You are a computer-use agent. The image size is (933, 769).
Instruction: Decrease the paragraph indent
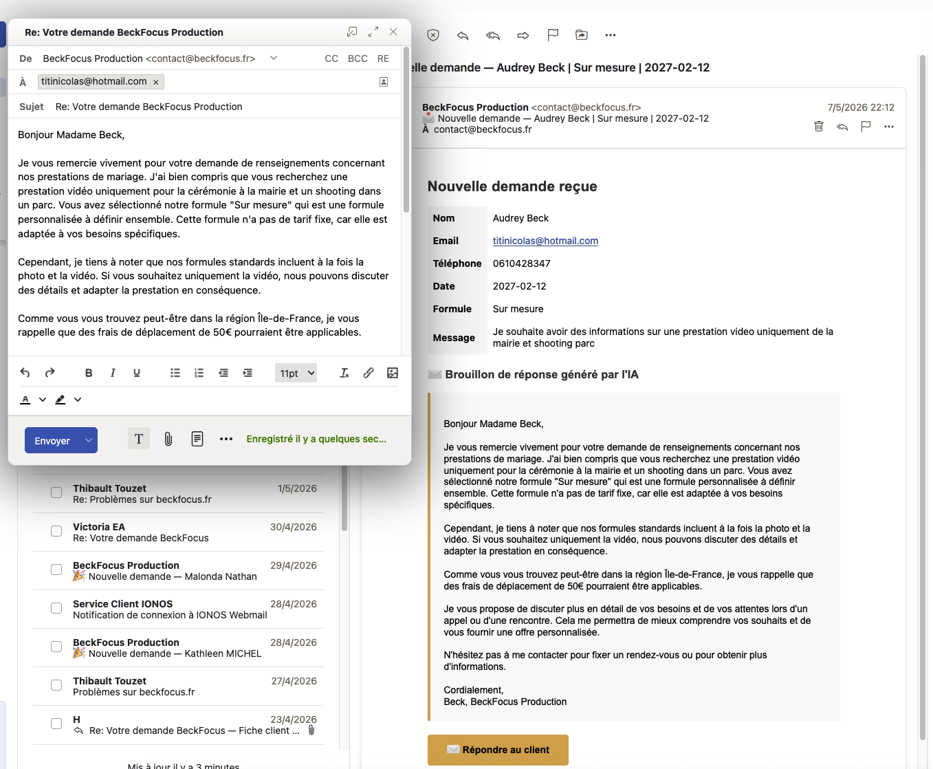click(x=223, y=373)
